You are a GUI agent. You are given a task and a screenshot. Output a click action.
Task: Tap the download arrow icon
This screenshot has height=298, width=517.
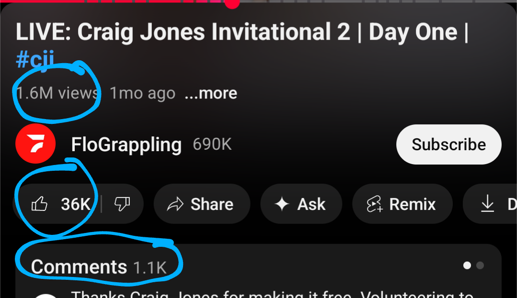487,203
